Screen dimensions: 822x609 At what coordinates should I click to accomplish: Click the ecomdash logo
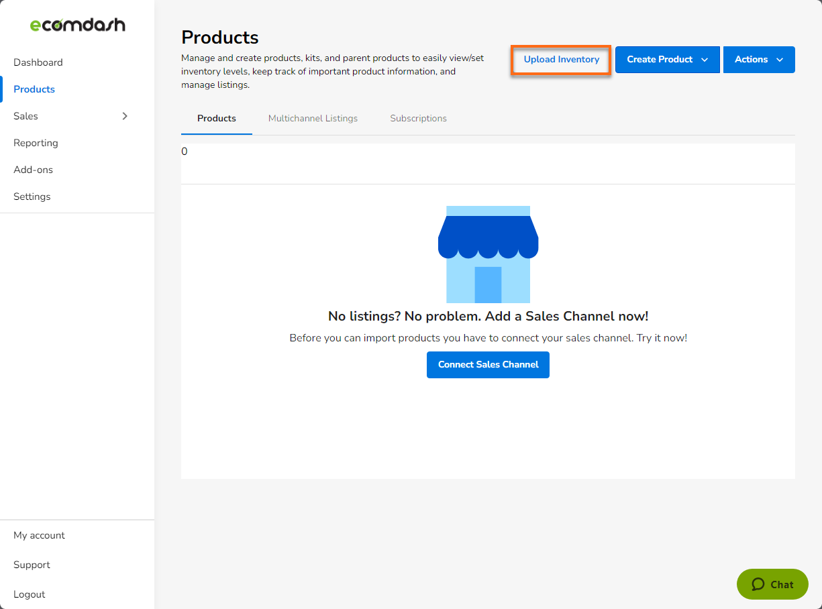coord(76,24)
